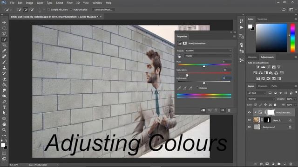
Task: Reset adjustment to defaults in Properties
Action: pos(216,110)
